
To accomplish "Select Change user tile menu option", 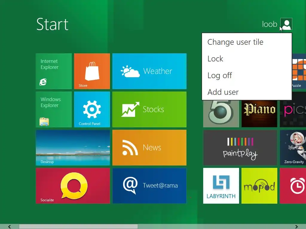I will 247,42.
